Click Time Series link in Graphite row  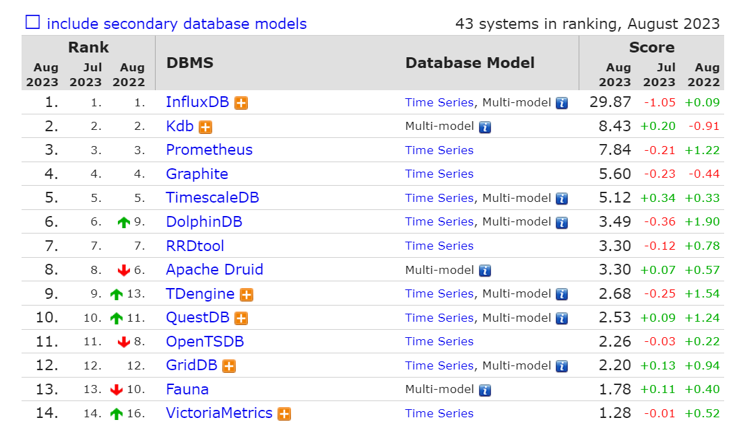tap(439, 174)
